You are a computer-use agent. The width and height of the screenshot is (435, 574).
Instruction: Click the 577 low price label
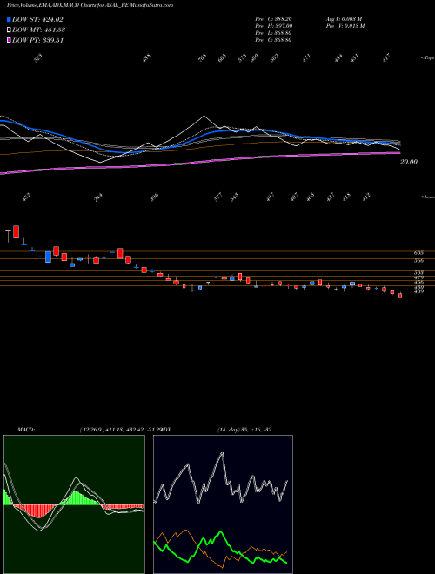pyautogui.click(x=218, y=197)
